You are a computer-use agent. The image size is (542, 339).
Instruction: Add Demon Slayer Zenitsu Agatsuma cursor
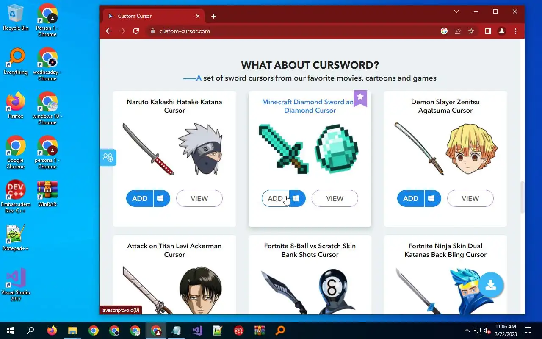[411, 198]
